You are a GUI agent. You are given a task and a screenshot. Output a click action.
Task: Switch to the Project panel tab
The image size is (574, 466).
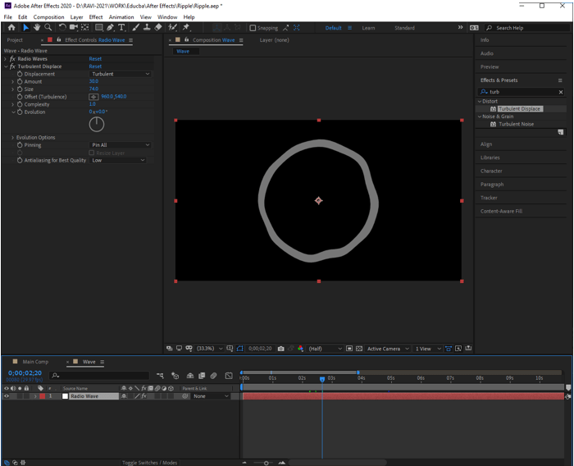(15, 40)
